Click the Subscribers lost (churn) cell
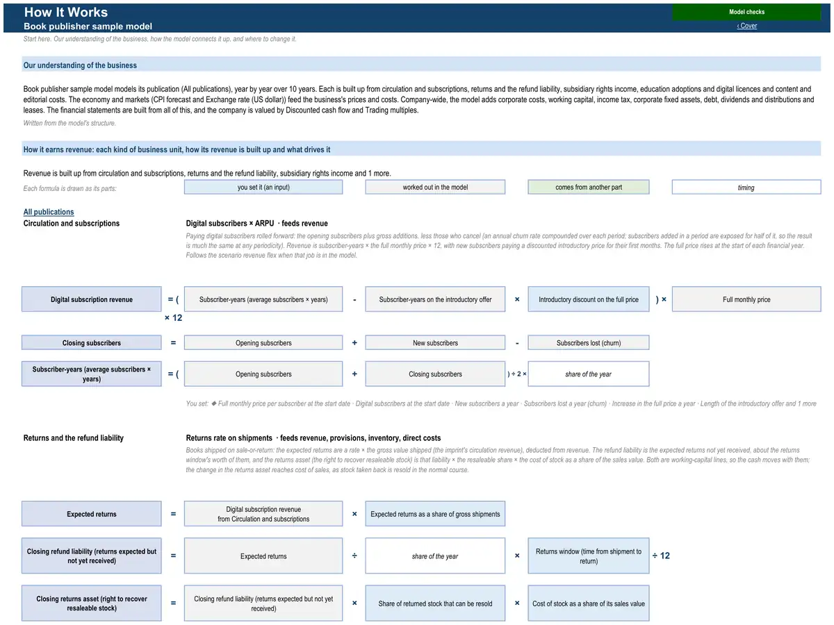The image size is (834, 625). tap(589, 342)
